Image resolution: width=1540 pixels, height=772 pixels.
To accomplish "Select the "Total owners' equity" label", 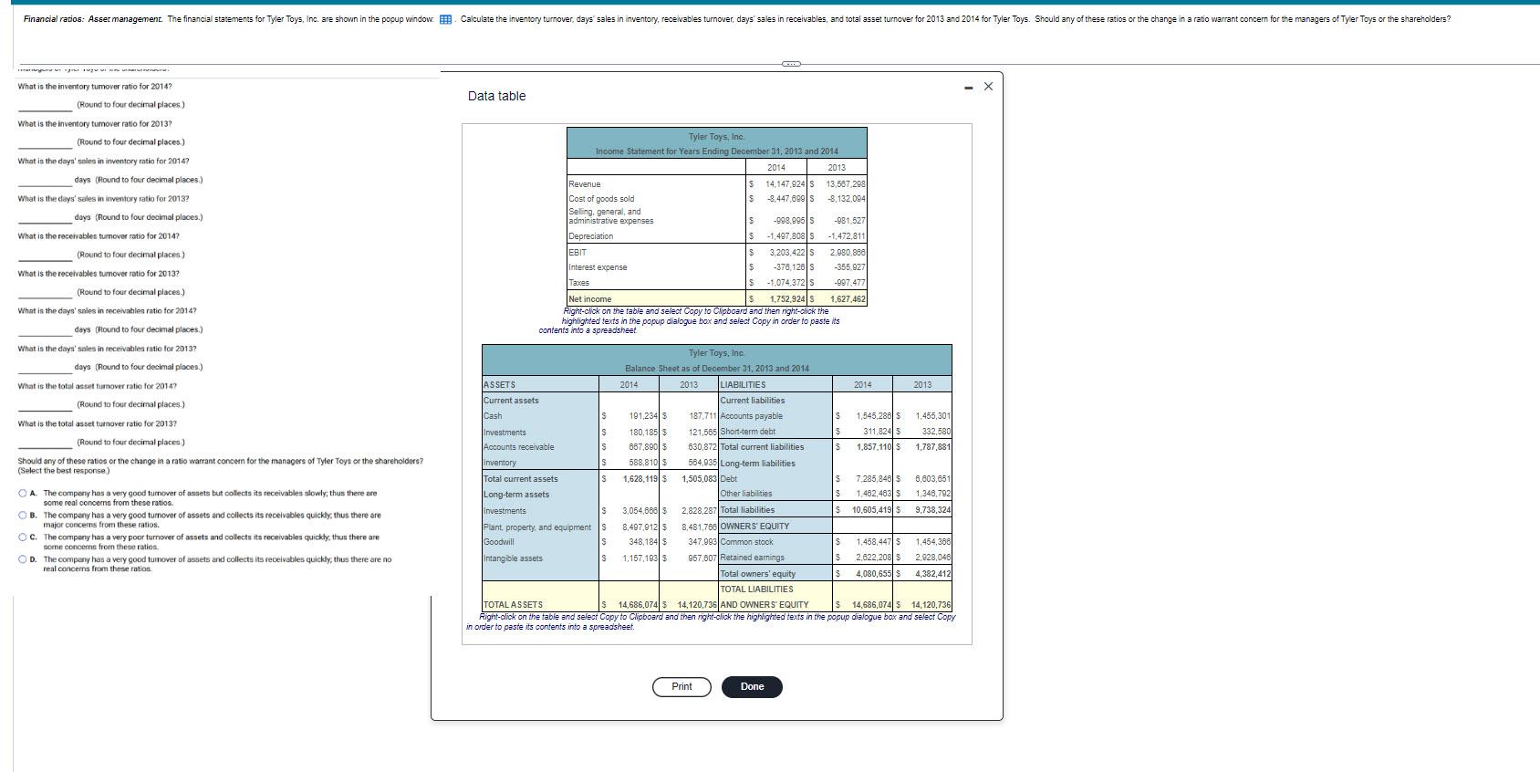I will click(x=758, y=574).
